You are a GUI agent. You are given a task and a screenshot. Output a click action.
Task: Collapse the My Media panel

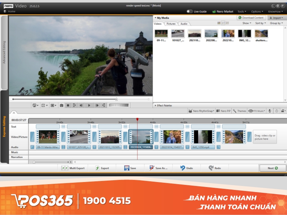(x=155, y=18)
